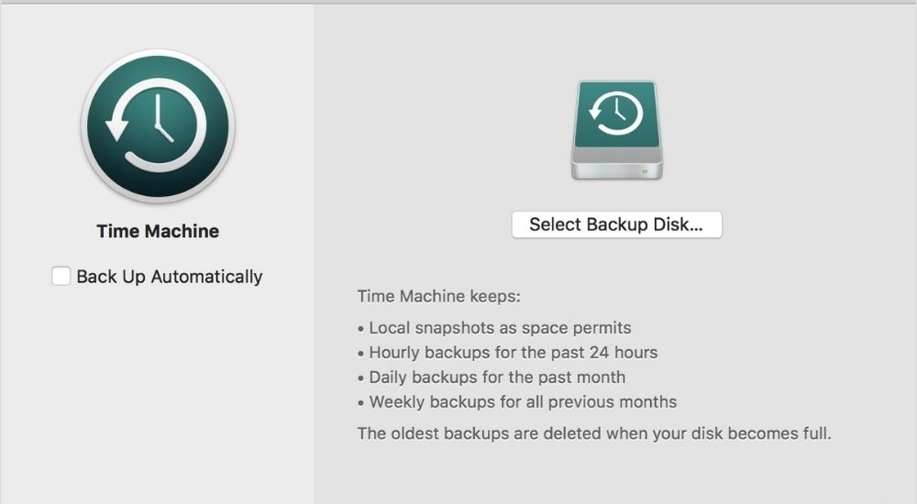Click the "Back Up Automatically" label text

[170, 277]
